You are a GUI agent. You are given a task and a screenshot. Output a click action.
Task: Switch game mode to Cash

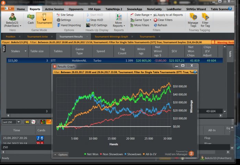[x=31, y=19]
